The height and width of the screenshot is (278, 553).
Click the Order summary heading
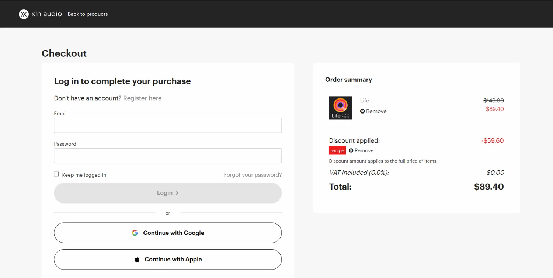[x=348, y=80]
